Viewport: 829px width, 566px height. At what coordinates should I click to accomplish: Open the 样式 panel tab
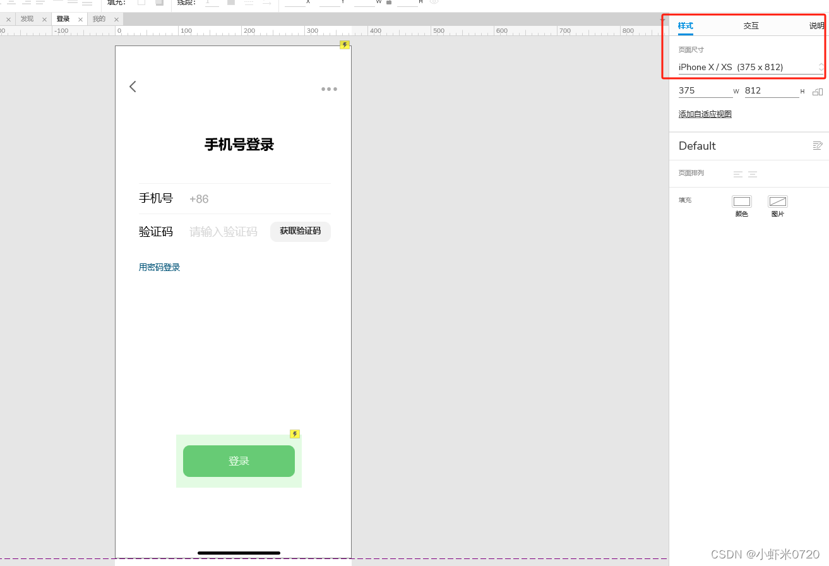coord(686,26)
